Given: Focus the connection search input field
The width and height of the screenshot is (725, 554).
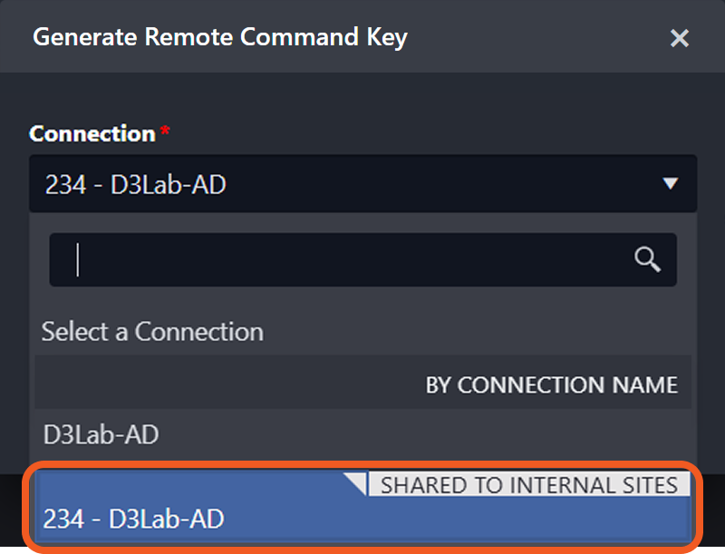Looking at the screenshot, I should (344, 260).
